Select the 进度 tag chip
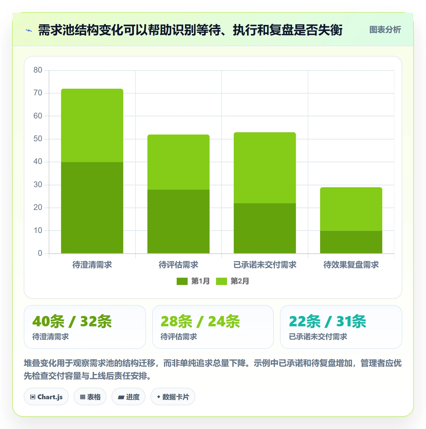Image resolution: width=426 pixels, height=429 pixels. point(128,396)
